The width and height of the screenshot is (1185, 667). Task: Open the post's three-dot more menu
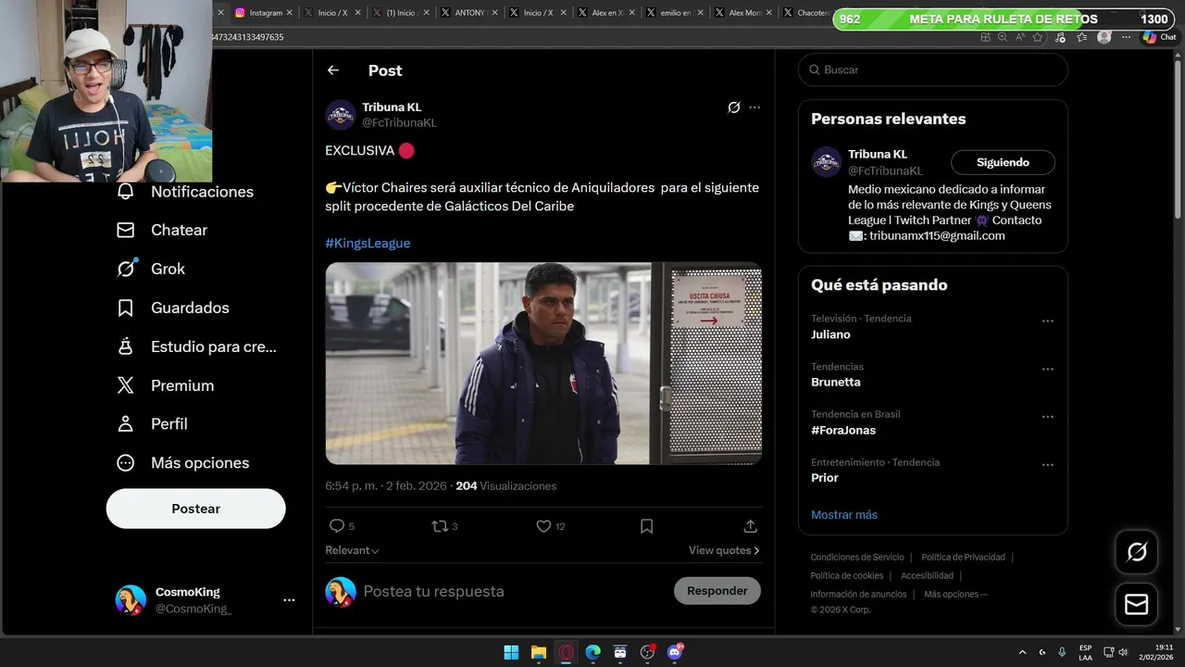pos(755,107)
